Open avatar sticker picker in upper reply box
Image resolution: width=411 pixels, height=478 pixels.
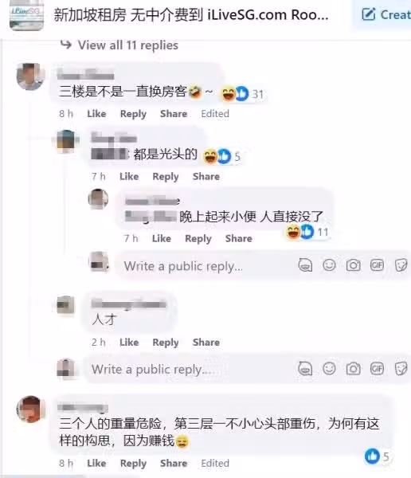(x=305, y=265)
